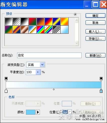This screenshot has height=123, width=107.
Task: Select the left white color stop
Action: [6, 91]
